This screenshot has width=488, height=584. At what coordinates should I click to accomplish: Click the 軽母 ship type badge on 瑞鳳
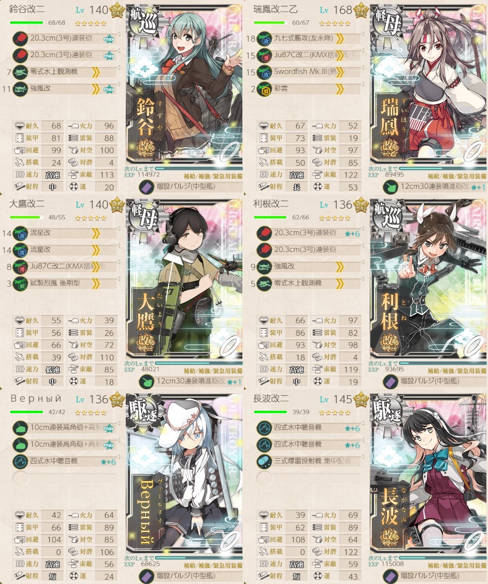click(387, 22)
